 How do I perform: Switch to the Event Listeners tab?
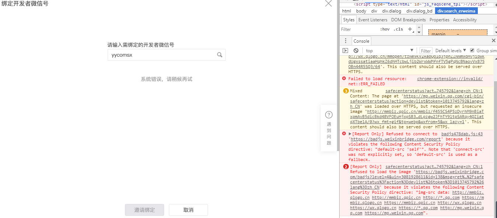(x=373, y=20)
